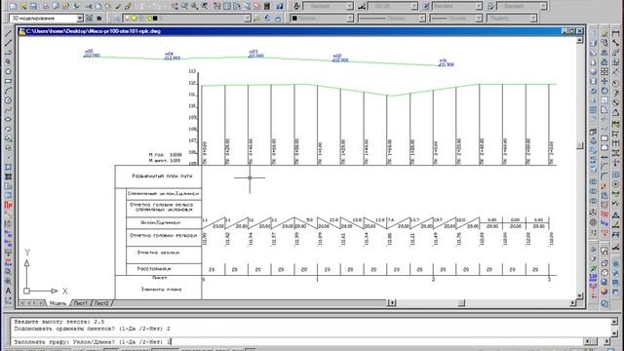This screenshot has height=351, width=624.
Task: Click the Text Style icon
Action: click(296, 6)
